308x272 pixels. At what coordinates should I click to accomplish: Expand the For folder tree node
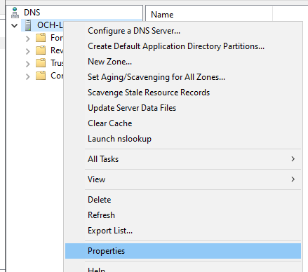[x=27, y=39]
